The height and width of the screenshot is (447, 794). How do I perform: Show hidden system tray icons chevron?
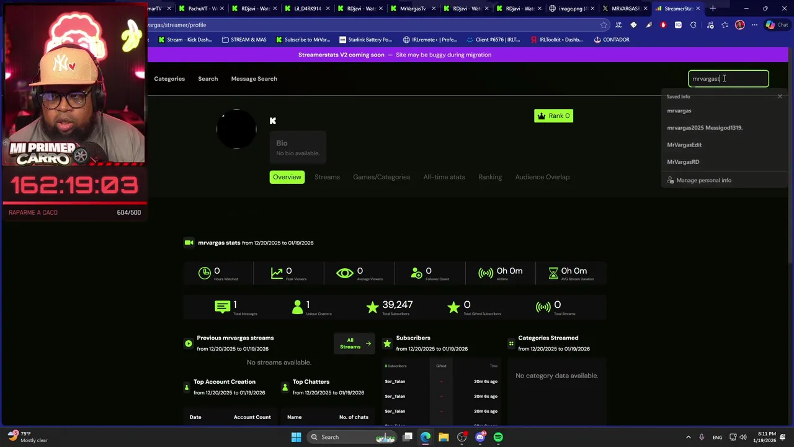coord(688,437)
